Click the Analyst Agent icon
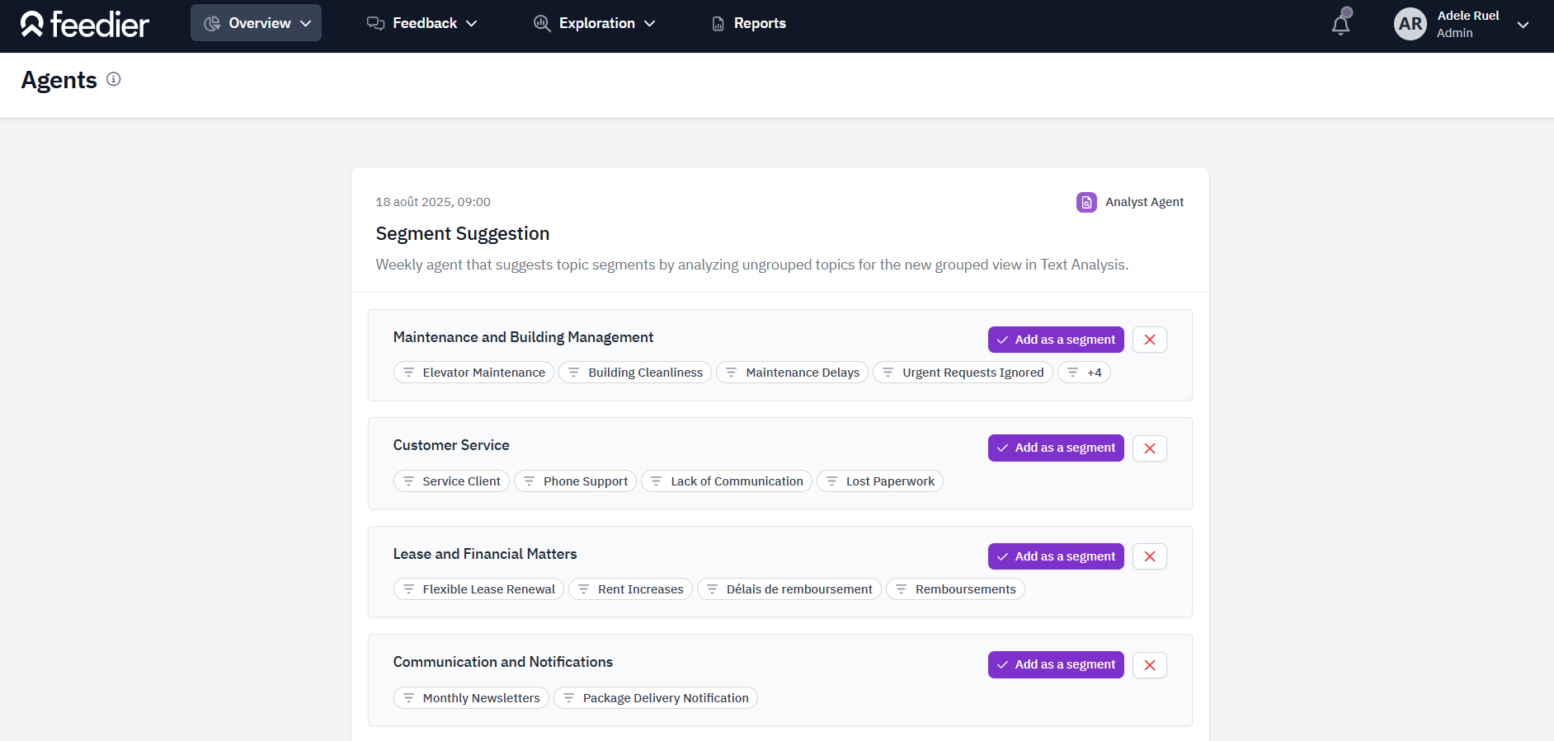 pyautogui.click(x=1086, y=202)
